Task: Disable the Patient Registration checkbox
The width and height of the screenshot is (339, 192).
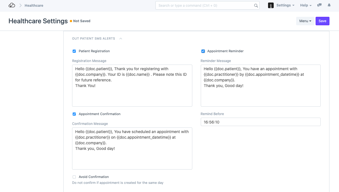Action: click(74, 51)
